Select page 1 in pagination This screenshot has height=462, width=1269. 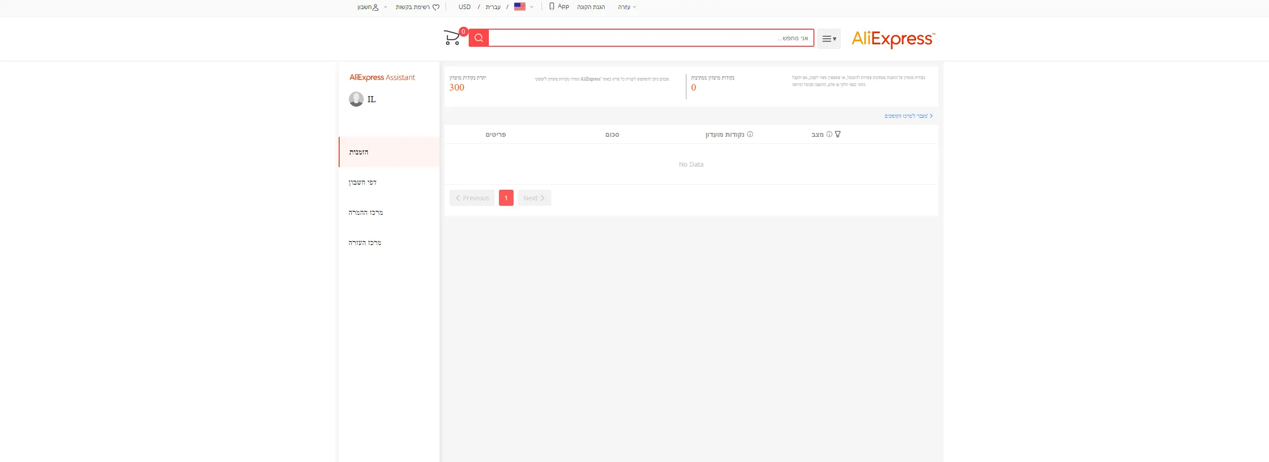click(x=506, y=198)
